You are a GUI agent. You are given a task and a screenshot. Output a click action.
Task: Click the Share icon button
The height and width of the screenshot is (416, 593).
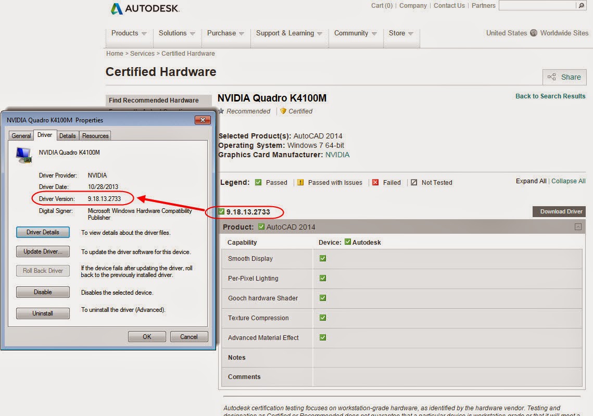[564, 77]
